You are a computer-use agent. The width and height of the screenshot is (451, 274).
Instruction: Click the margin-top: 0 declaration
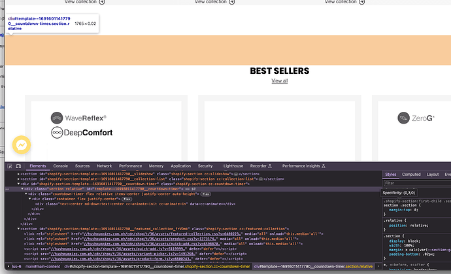[x=403, y=210]
